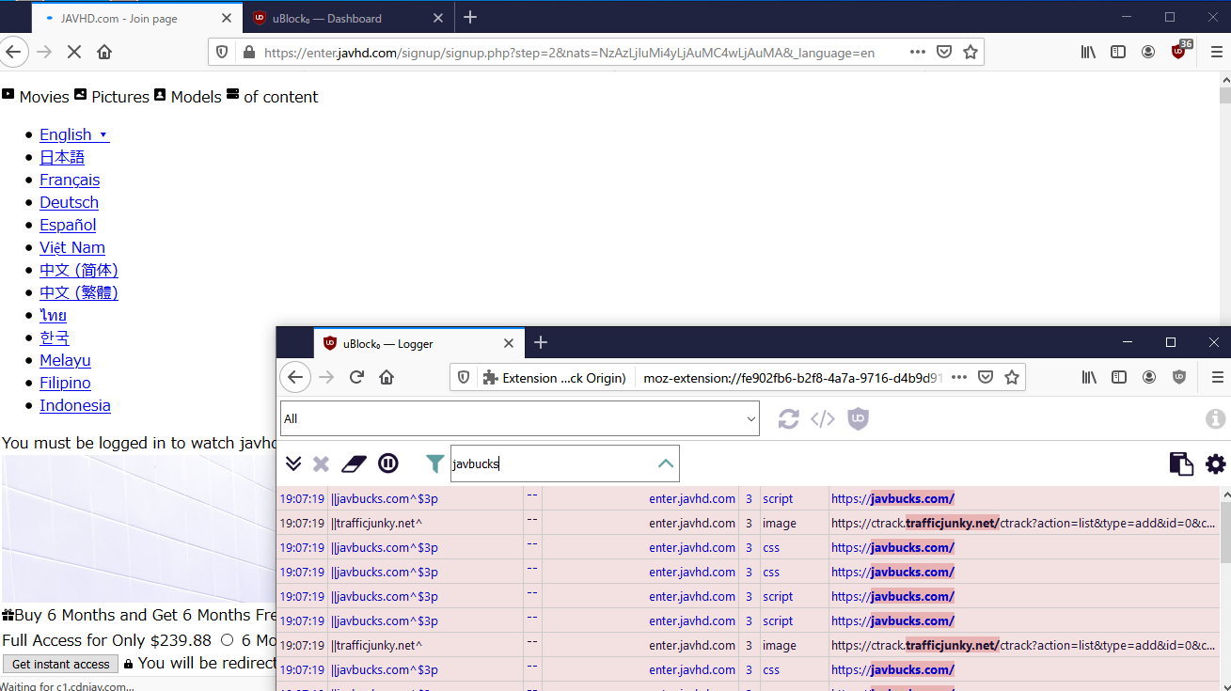Stop loading the JAVHD page

click(x=74, y=53)
